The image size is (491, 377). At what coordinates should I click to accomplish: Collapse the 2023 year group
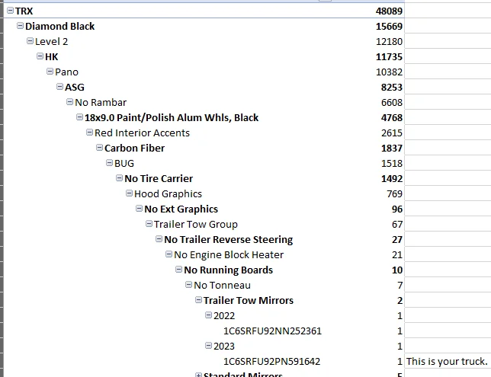209,346
